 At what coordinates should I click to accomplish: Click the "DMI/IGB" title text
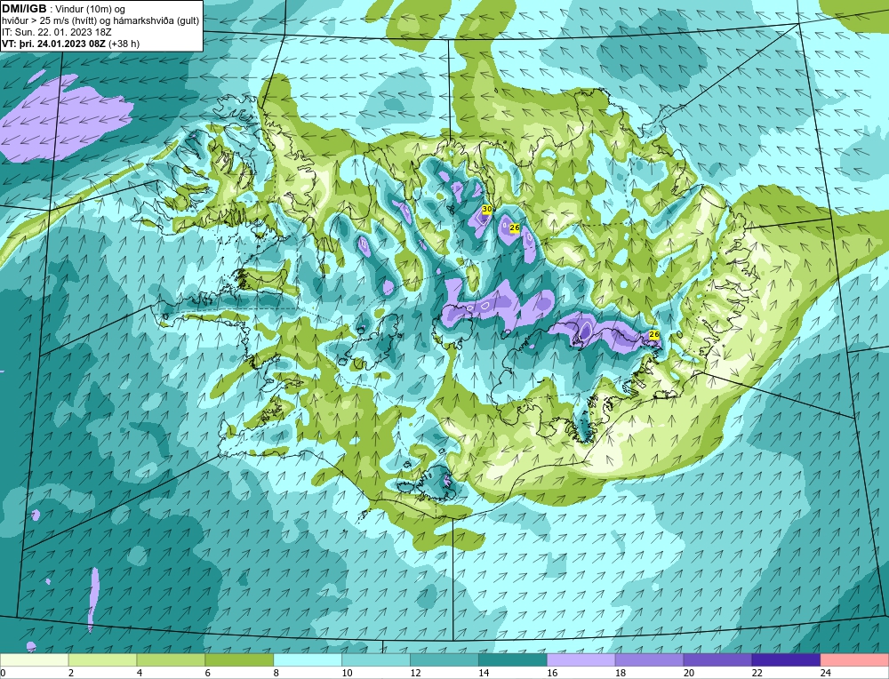click(24, 9)
